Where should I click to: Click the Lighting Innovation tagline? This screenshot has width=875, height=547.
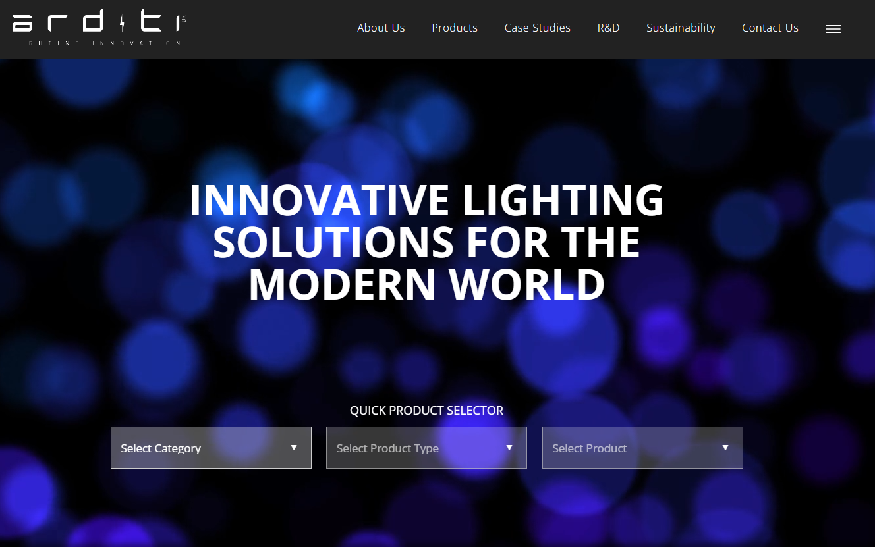tap(96, 43)
